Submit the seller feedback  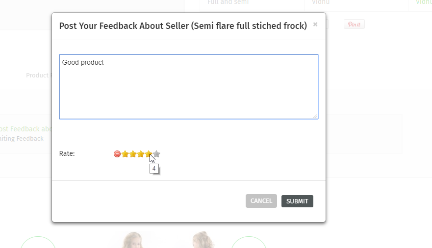pyautogui.click(x=297, y=201)
